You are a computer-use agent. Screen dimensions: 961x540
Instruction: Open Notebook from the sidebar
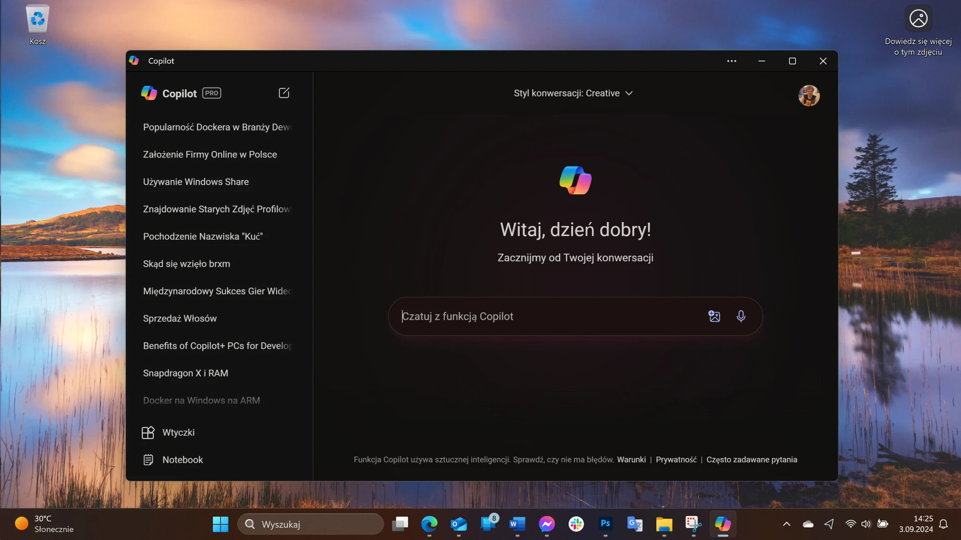point(173,460)
